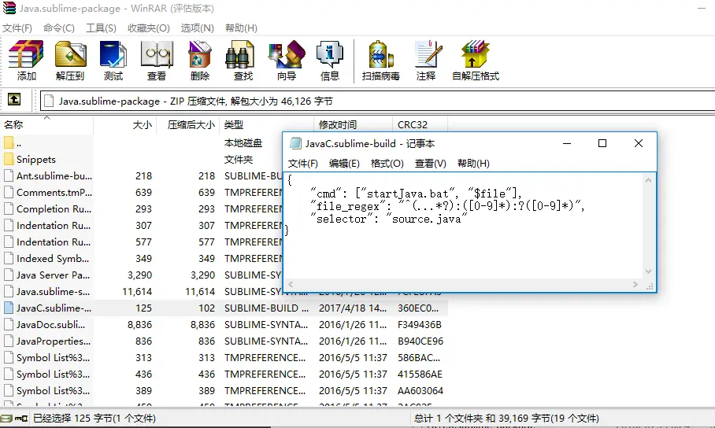
Task: Select Indexed Symb... file row
Action: click(142, 258)
